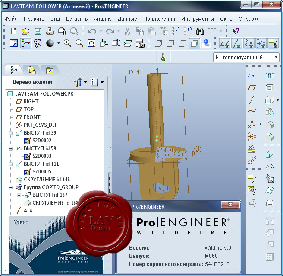Select СКРУГЛЕНИЕ id 148 feature
The width and height of the screenshot is (283, 276).
click(x=47, y=180)
